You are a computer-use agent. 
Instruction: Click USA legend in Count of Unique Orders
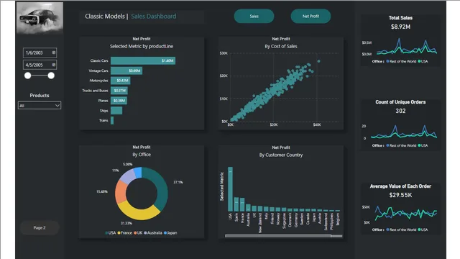click(x=423, y=145)
